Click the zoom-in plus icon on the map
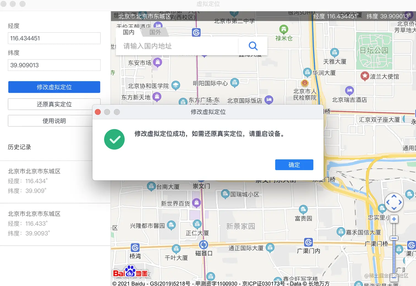The width and height of the screenshot is (416, 286). [394, 219]
